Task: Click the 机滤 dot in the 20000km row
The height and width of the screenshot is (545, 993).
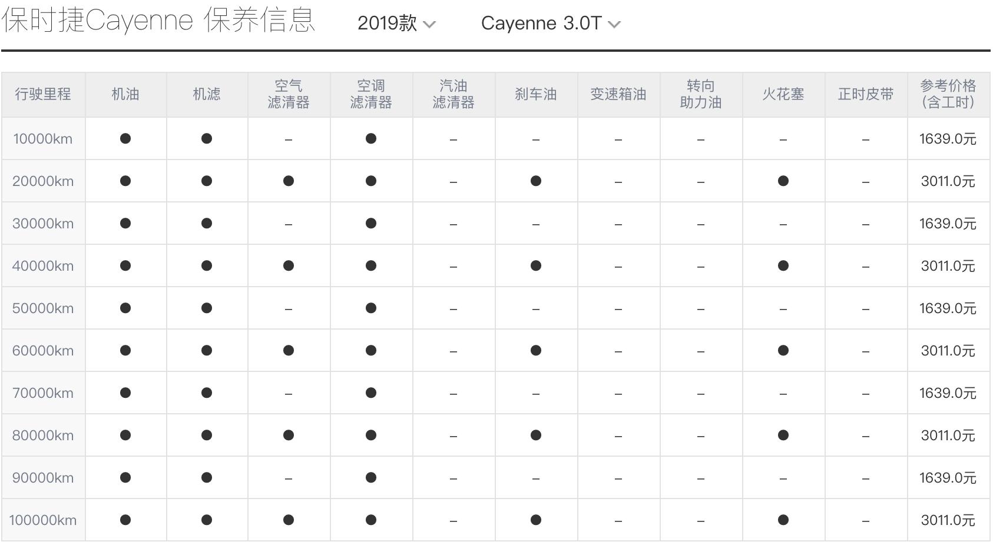Action: (206, 181)
